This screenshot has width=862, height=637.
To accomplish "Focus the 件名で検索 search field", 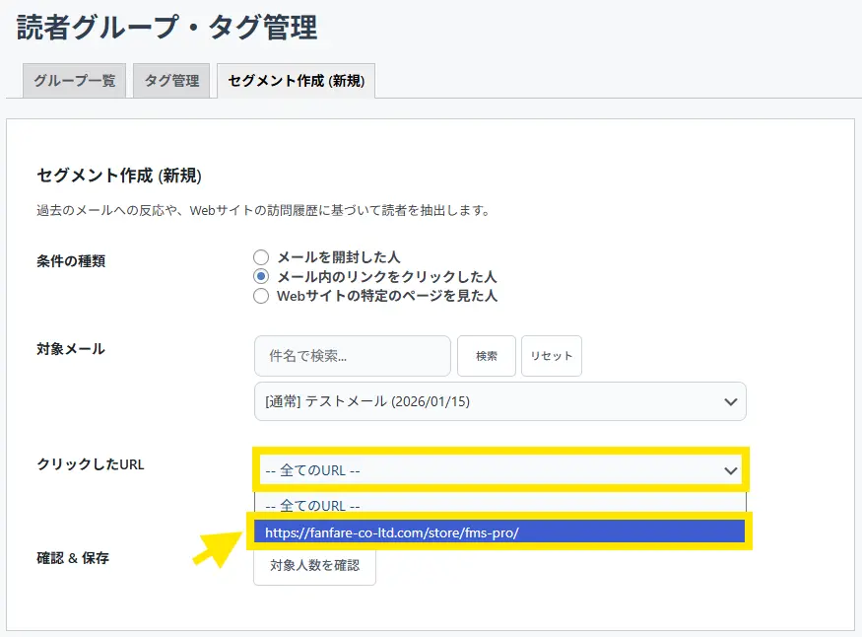I will click(352, 356).
